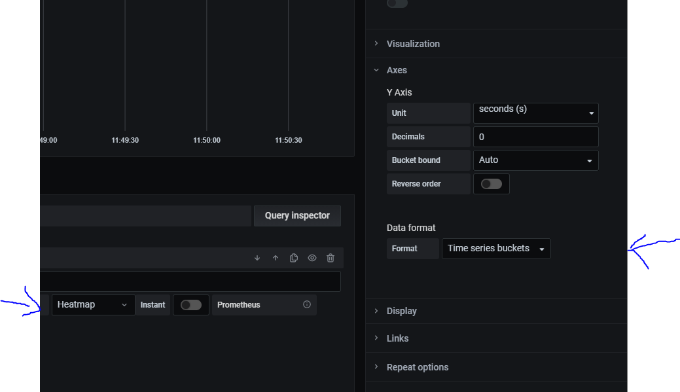Viewport: 680px width, 392px height.
Task: Enable the Reverse order toggle
Action: [492, 184]
